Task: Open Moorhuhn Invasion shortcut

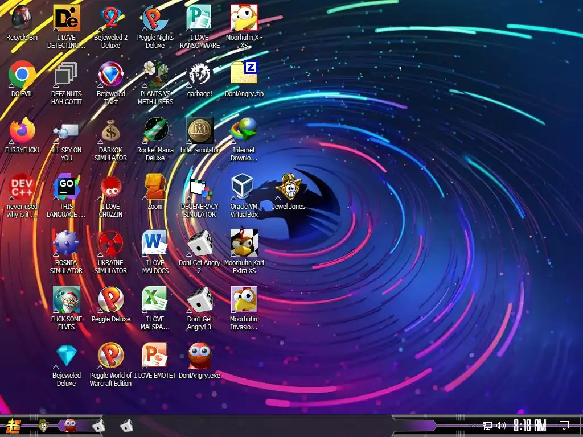Action: tap(244, 308)
